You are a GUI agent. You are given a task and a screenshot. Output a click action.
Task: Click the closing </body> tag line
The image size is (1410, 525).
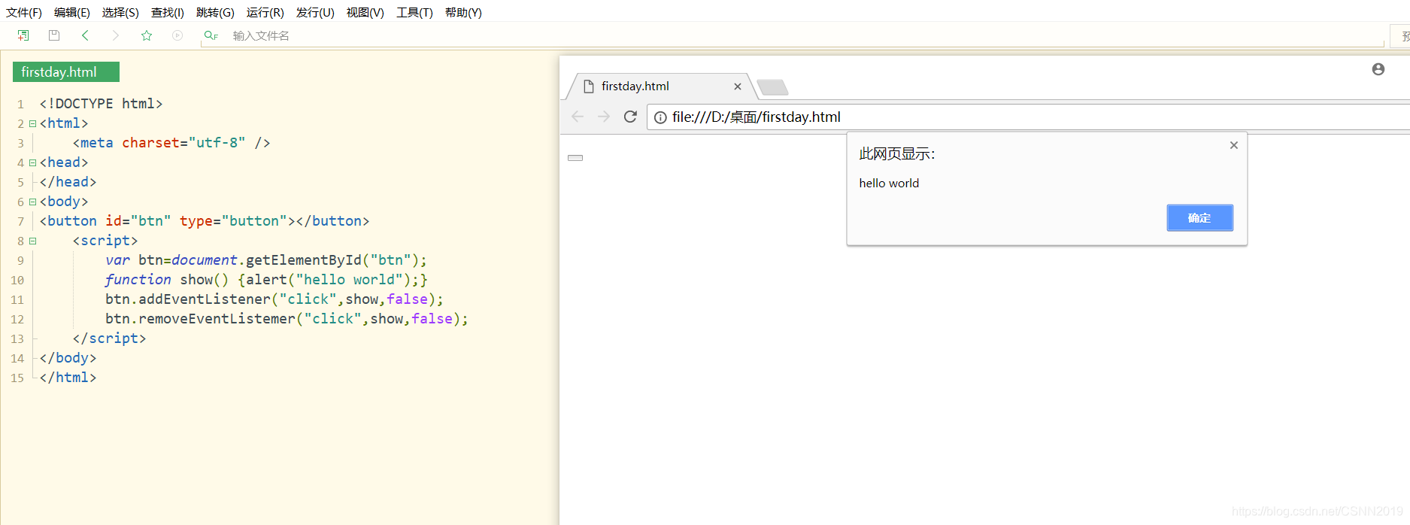point(68,358)
